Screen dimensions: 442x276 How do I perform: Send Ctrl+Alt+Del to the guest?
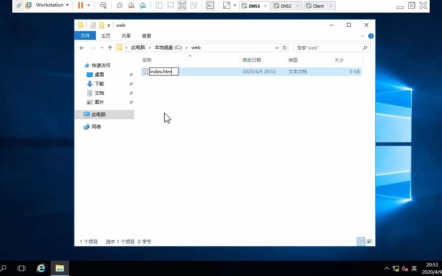pos(103,5)
